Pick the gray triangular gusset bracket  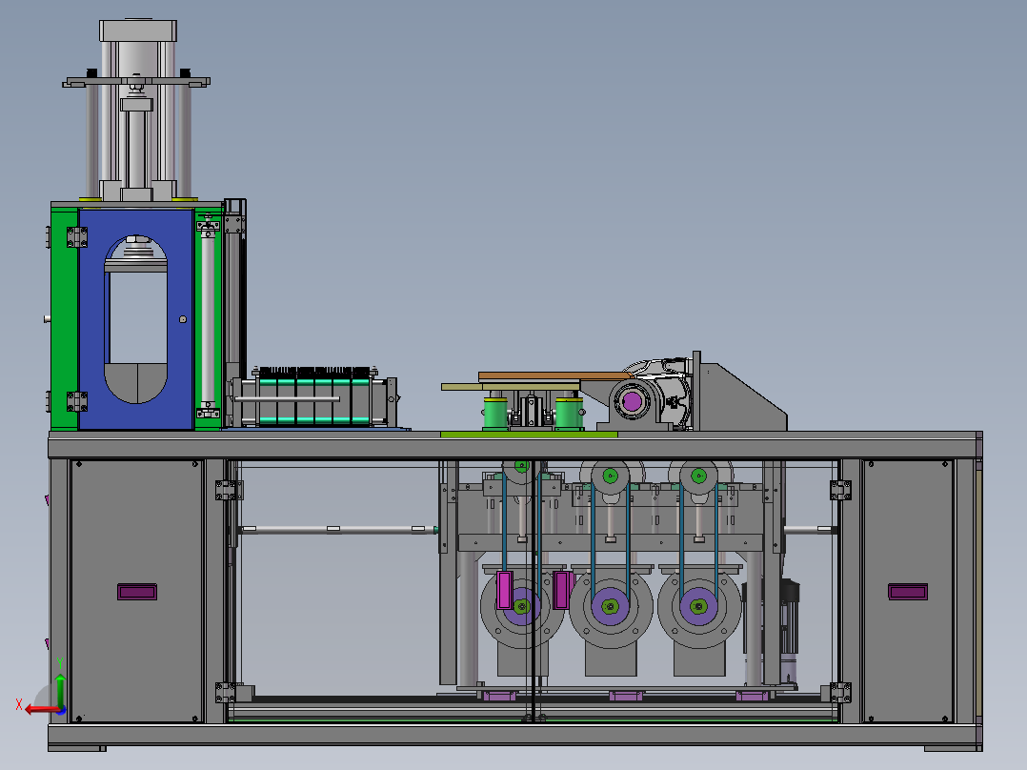coord(743,396)
